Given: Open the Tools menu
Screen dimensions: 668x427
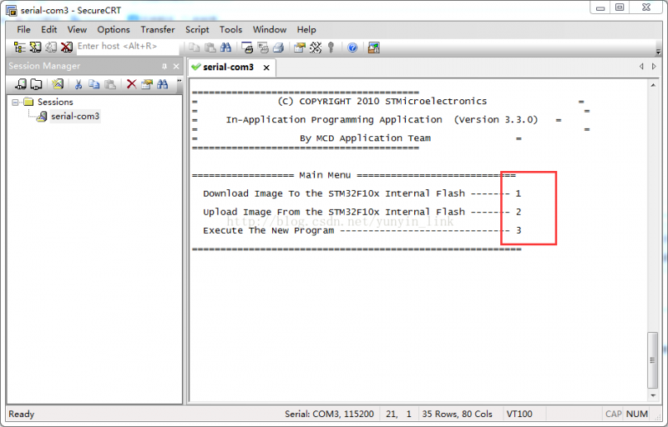Looking at the screenshot, I should (230, 29).
